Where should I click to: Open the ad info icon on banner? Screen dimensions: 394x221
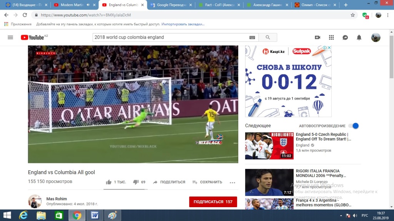tap(325, 48)
